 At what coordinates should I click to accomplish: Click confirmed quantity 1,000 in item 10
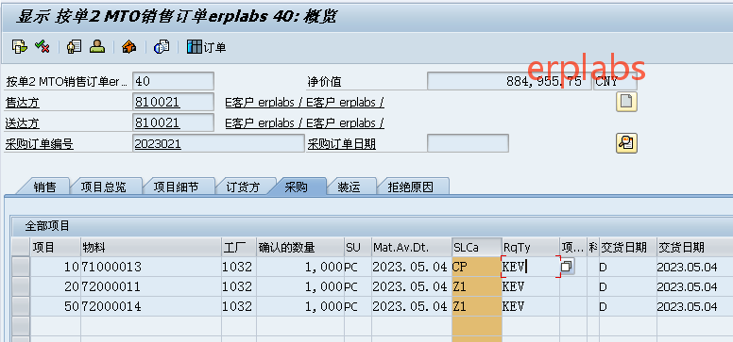coord(299,267)
